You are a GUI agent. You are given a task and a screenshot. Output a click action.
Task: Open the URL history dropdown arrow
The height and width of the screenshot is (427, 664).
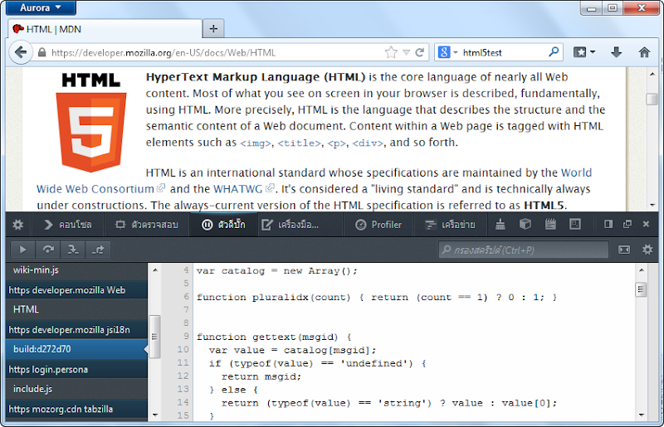point(407,52)
